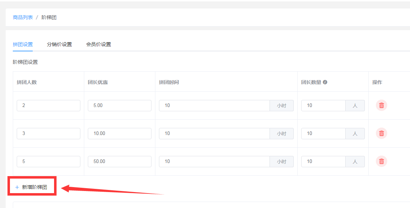This screenshot has width=410, height=208.
Task: Delete the 3-person group tier row
Action: tap(382, 133)
